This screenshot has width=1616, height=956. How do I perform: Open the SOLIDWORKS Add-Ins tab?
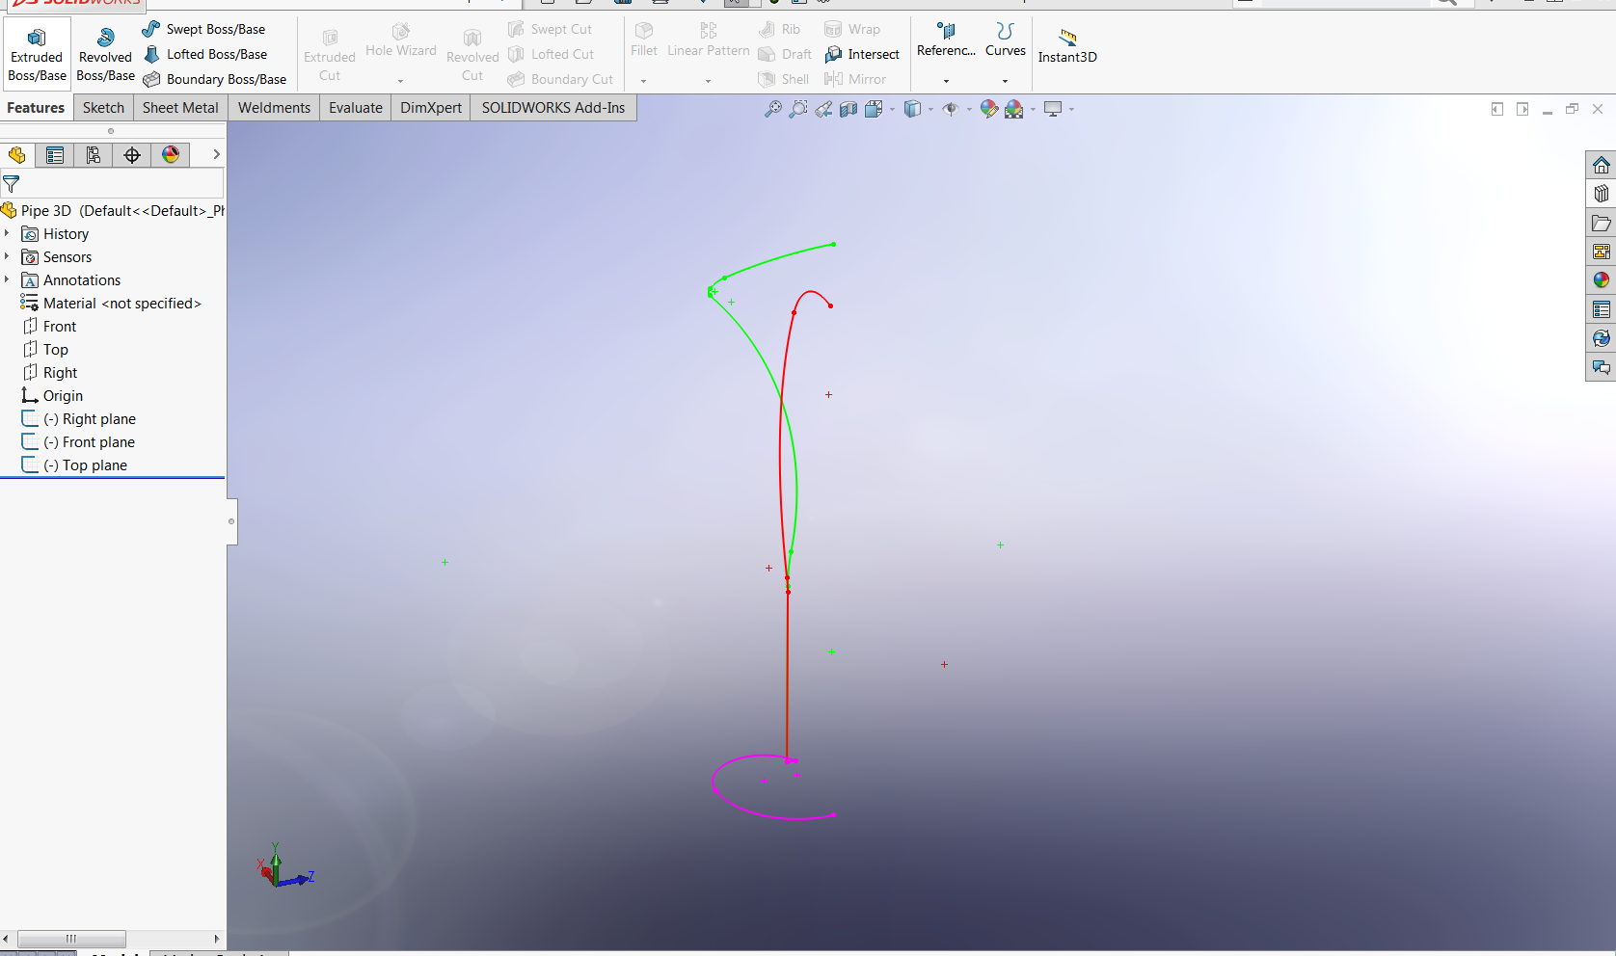(553, 108)
